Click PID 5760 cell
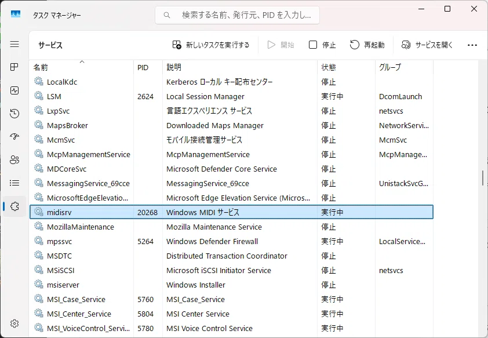The image size is (488, 338). 145,299
